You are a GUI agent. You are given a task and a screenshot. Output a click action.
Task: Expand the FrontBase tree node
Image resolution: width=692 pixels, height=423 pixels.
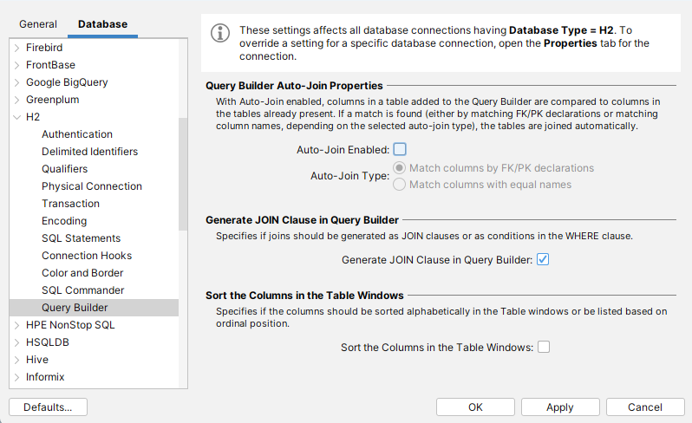tap(16, 65)
